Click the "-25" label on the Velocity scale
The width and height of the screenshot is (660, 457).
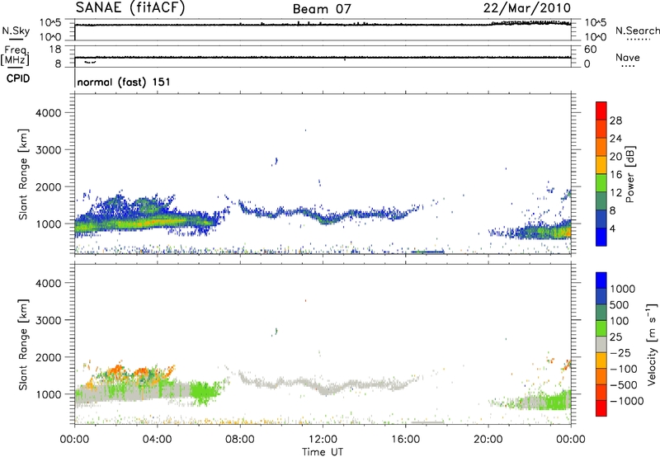coord(620,352)
